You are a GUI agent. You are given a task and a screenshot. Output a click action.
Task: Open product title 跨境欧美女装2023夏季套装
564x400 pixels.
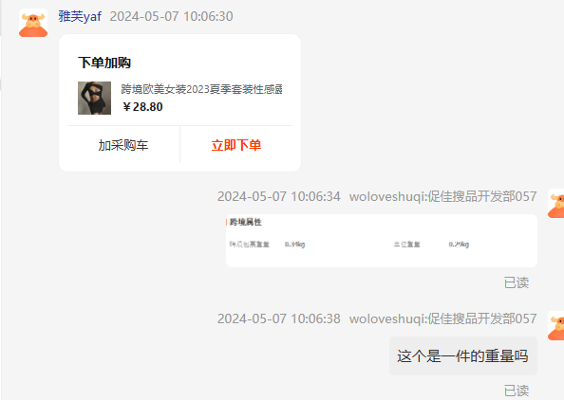201,89
